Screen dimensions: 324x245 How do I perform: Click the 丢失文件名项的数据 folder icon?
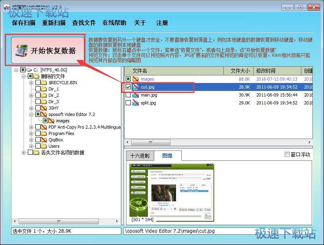click(x=36, y=152)
